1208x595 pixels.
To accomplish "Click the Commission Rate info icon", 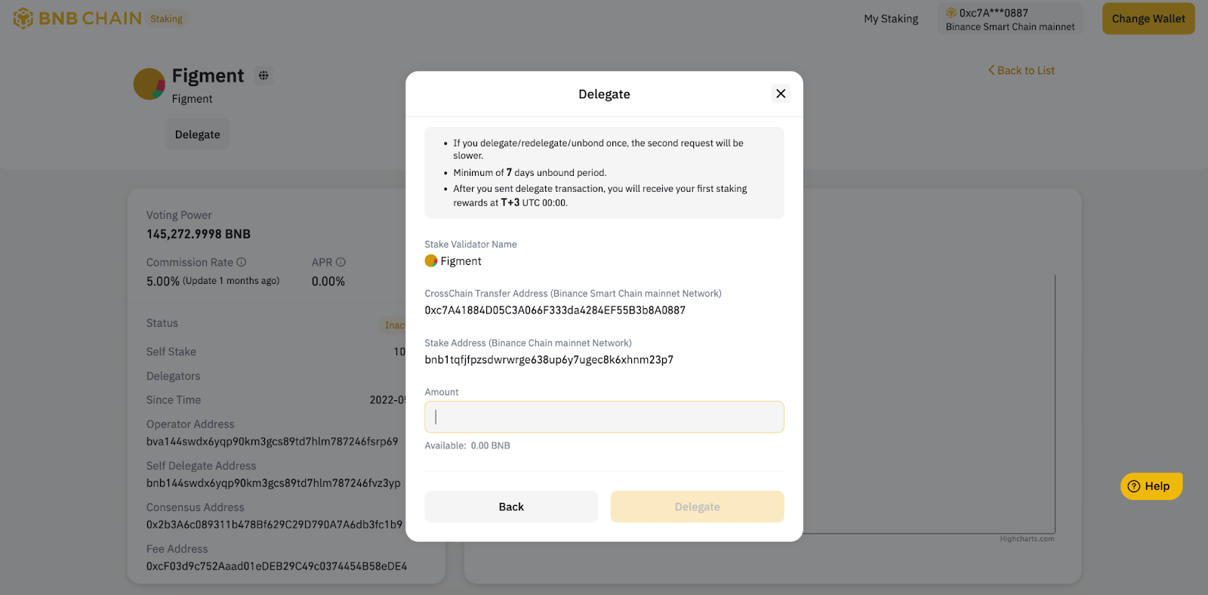I will coord(242,261).
